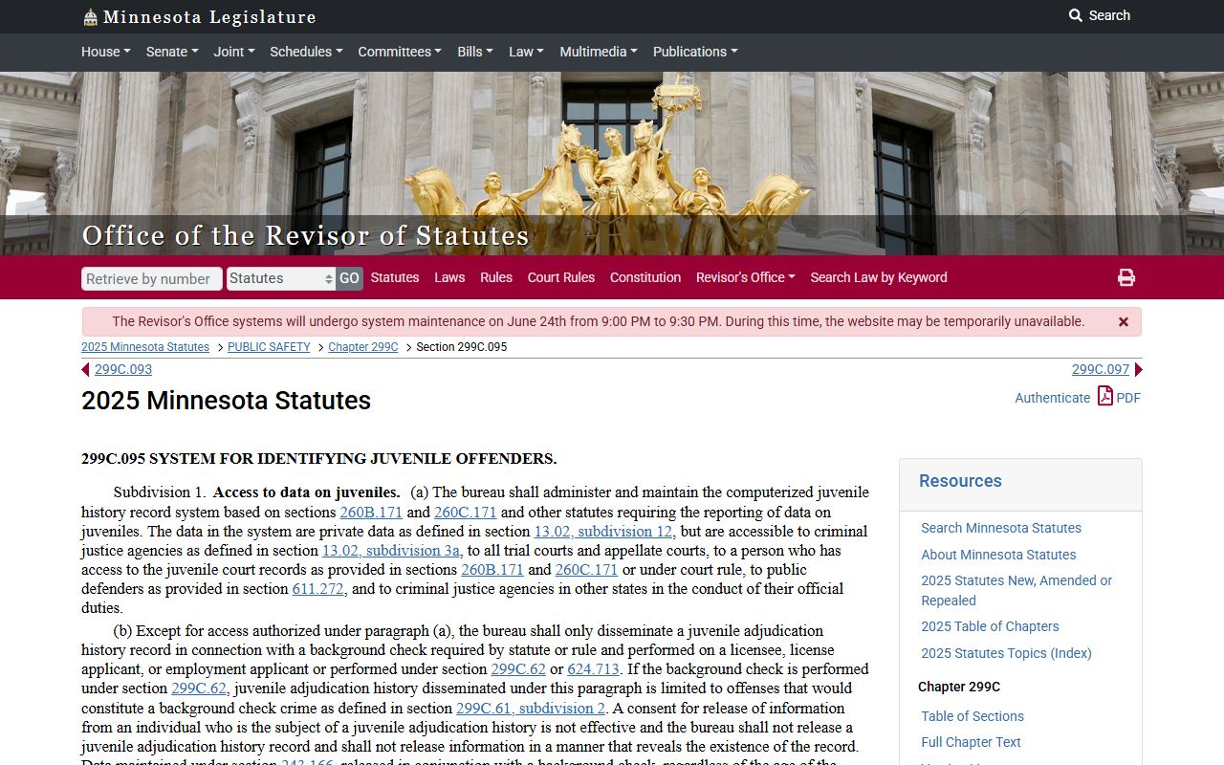Screen dimensions: 1224x765
Task: Expand the Bills dropdown menu
Action: click(x=475, y=52)
